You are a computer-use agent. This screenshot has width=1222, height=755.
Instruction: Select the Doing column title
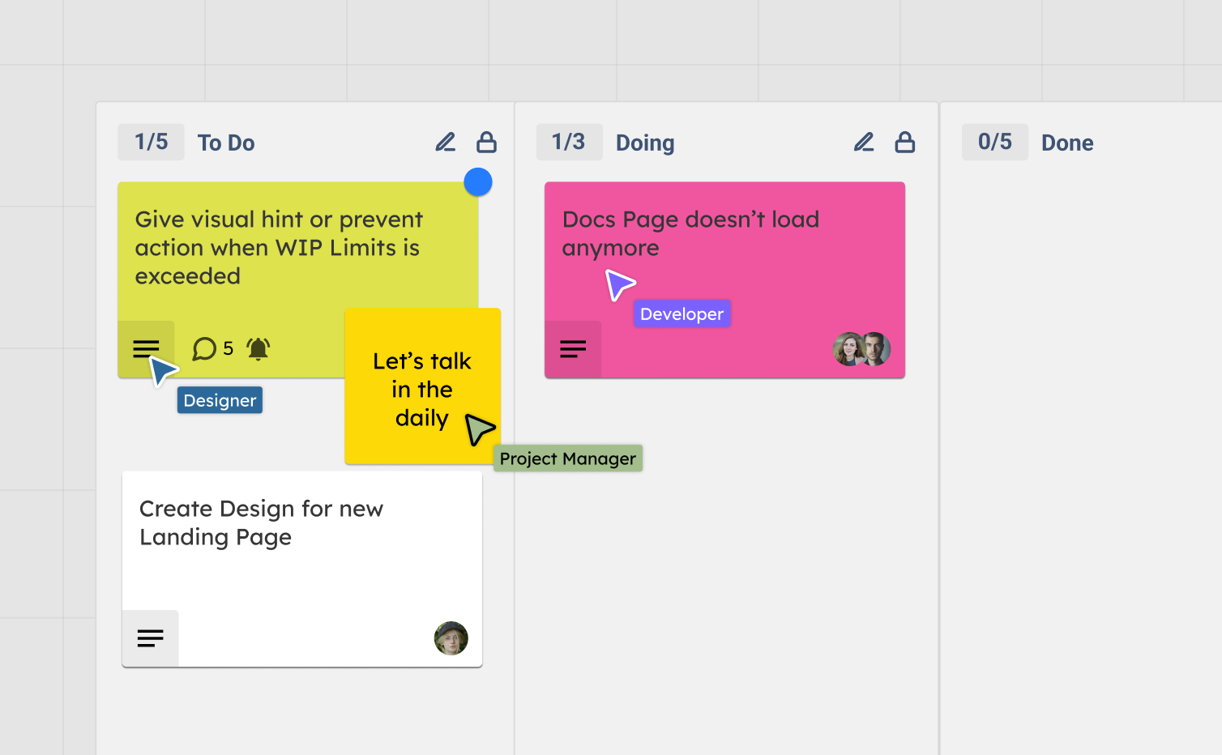point(645,143)
